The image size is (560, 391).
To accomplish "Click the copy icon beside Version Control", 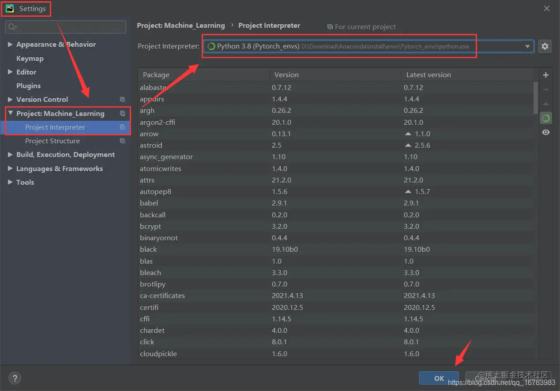I will click(x=123, y=100).
